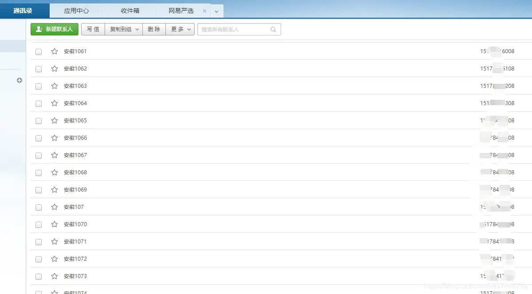Star contact 安徽1061
This screenshot has height=294, width=532.
(x=55, y=51)
